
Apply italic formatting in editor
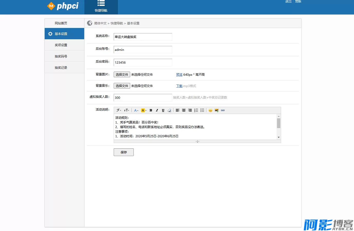click(157, 110)
